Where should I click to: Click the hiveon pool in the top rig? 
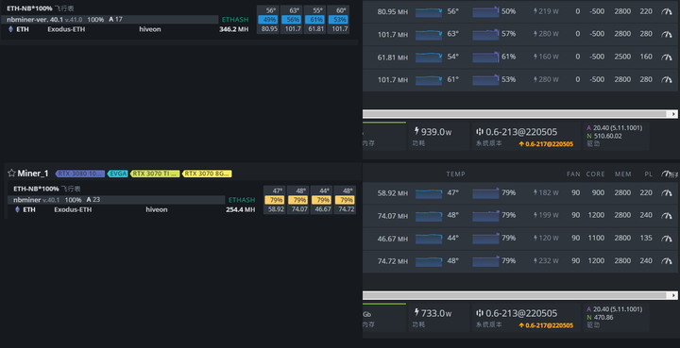click(x=150, y=29)
